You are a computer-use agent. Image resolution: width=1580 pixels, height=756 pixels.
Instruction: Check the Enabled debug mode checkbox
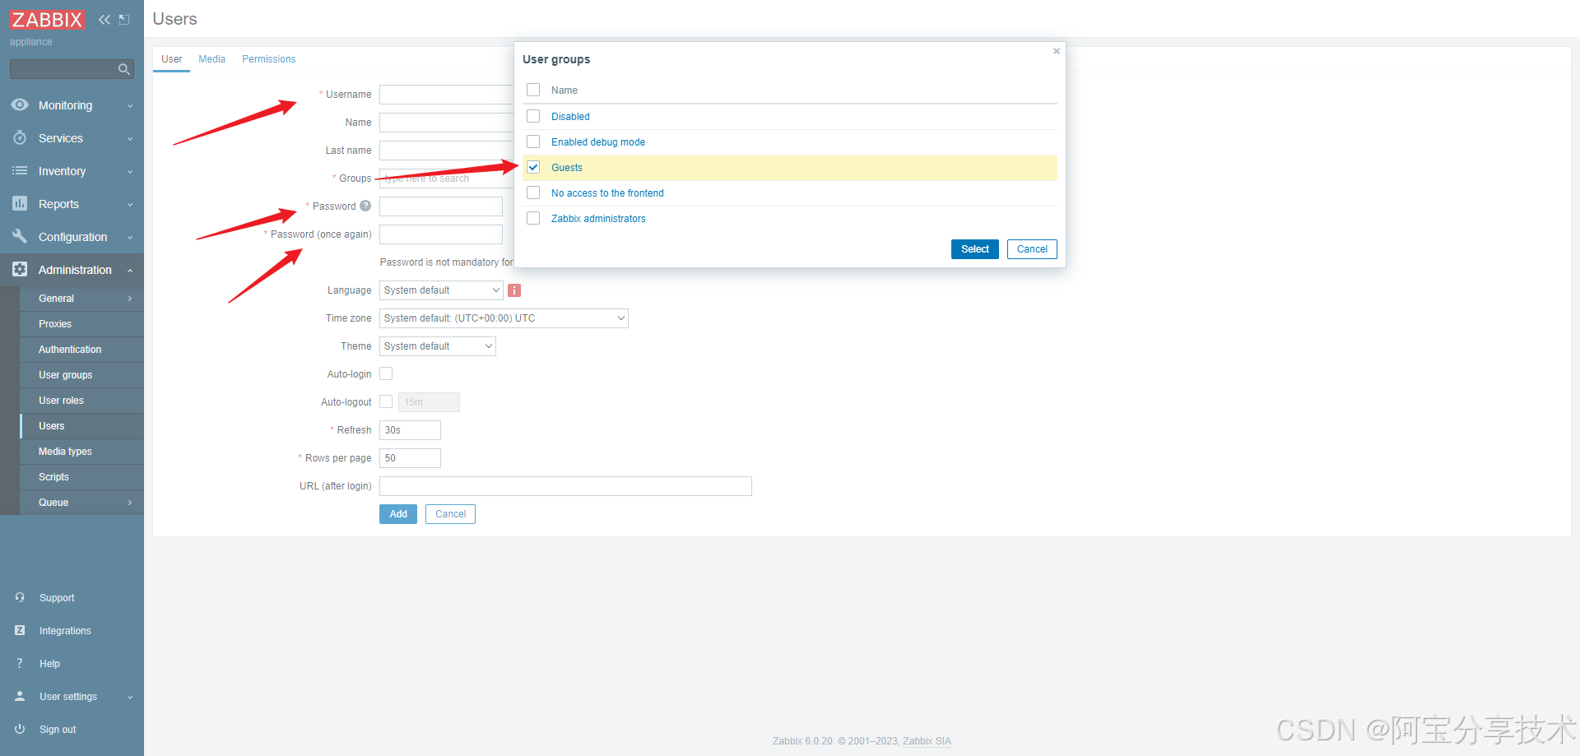[533, 141]
